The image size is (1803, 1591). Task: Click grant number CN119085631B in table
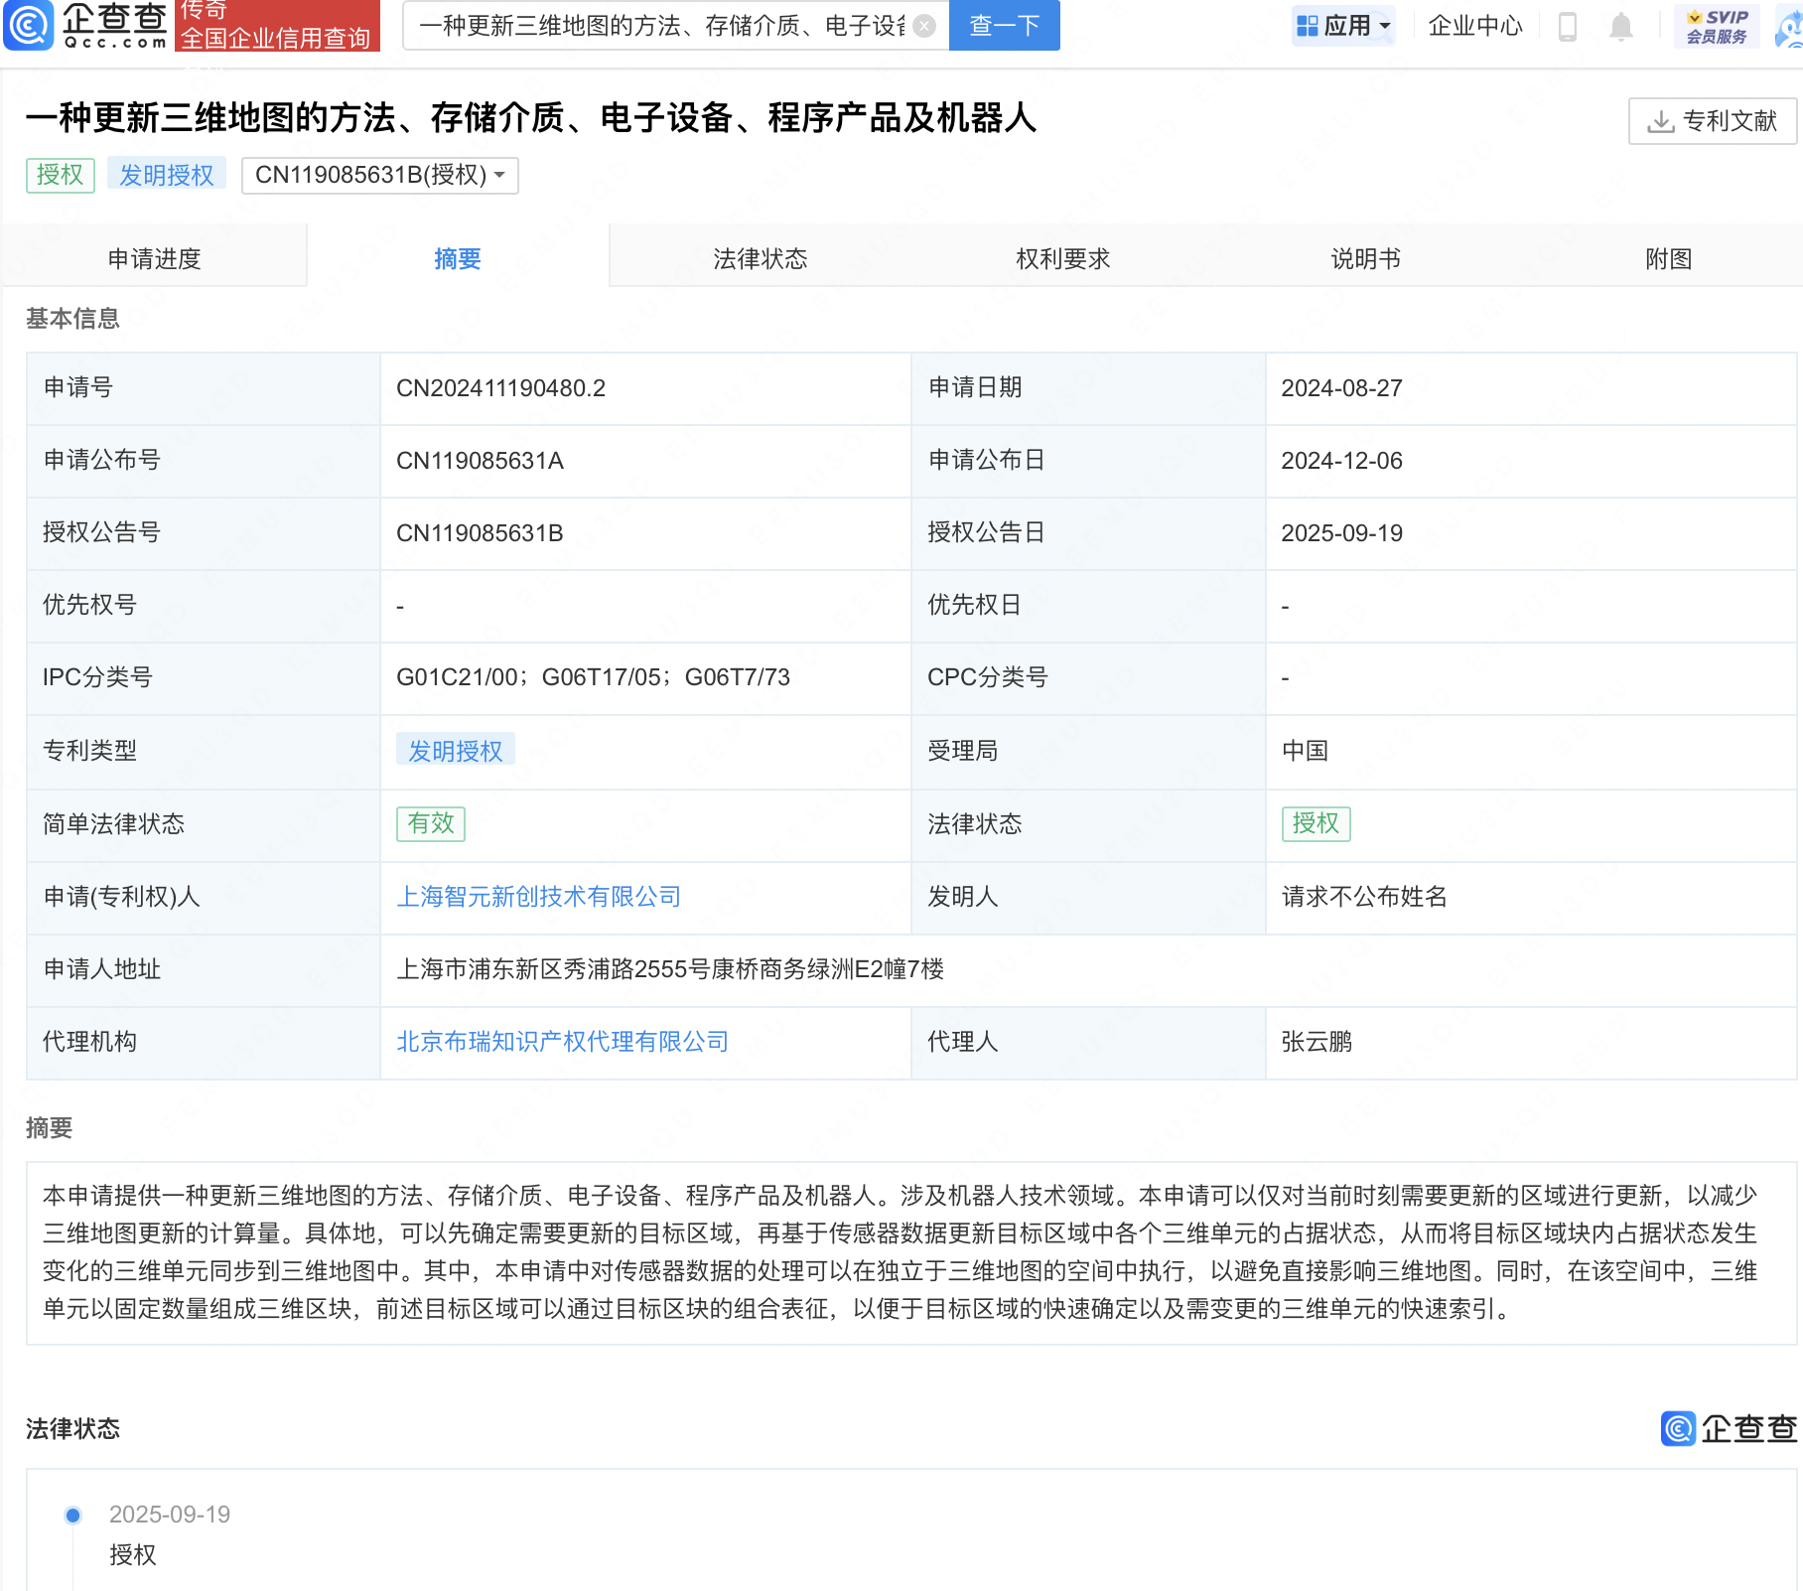[x=480, y=533]
